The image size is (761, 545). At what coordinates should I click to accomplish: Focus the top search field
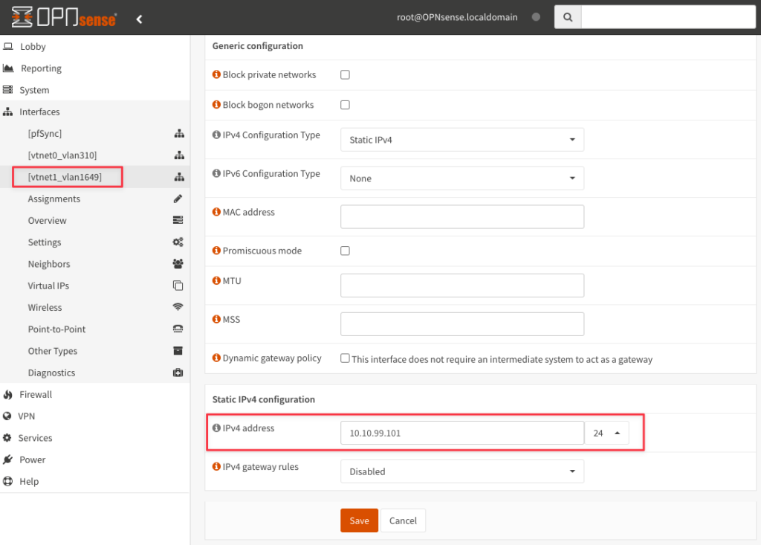tap(668, 18)
